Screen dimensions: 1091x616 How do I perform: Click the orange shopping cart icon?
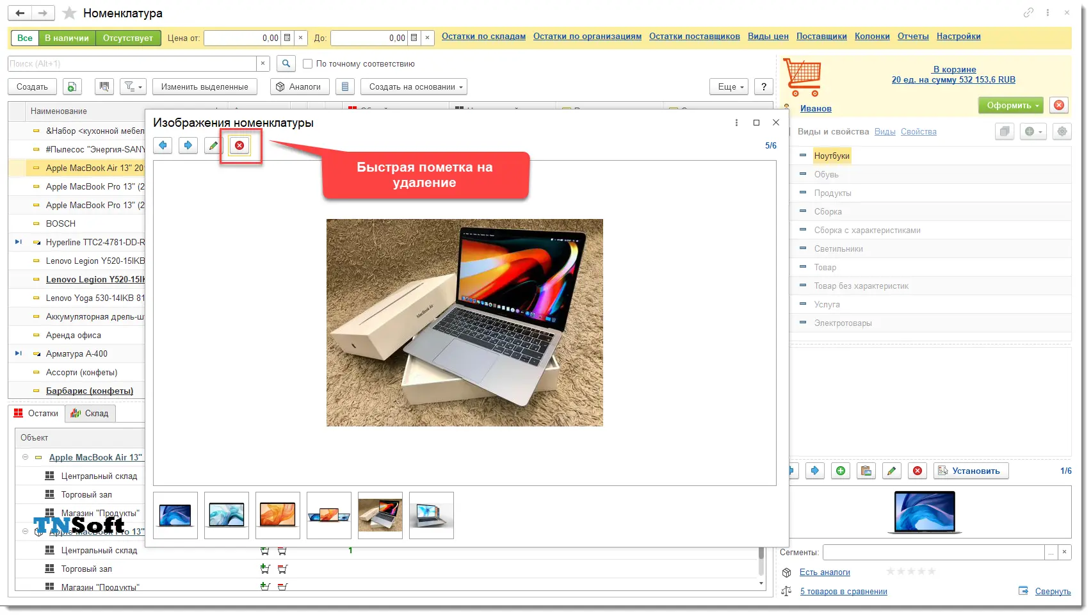pyautogui.click(x=802, y=77)
